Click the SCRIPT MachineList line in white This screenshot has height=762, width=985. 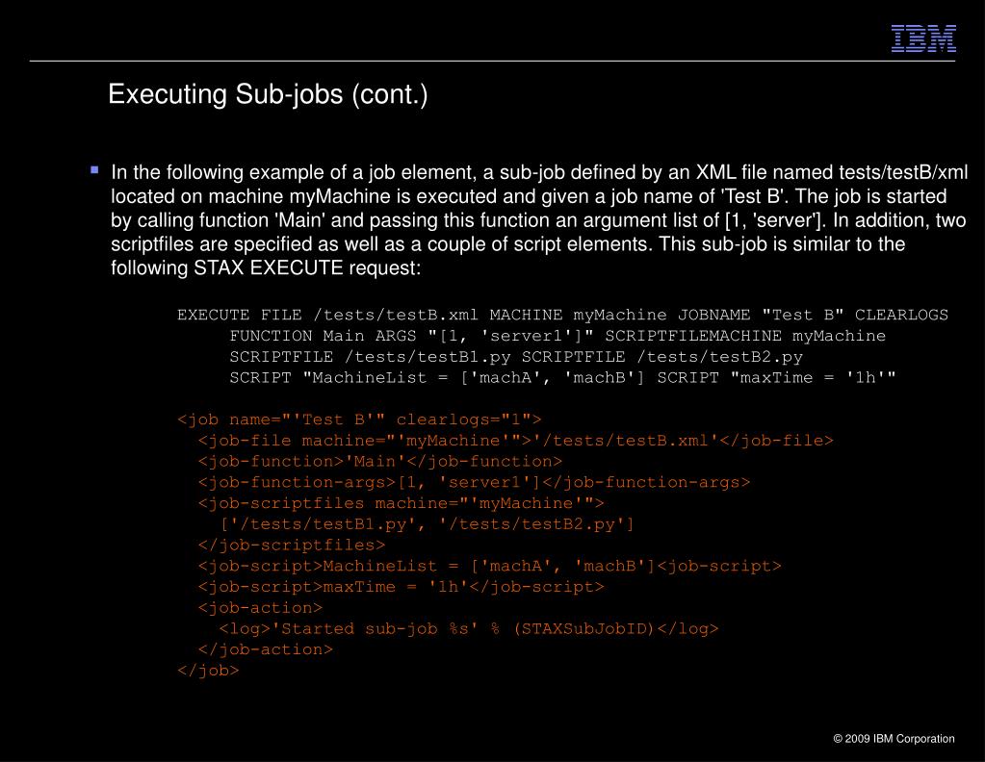(x=562, y=378)
